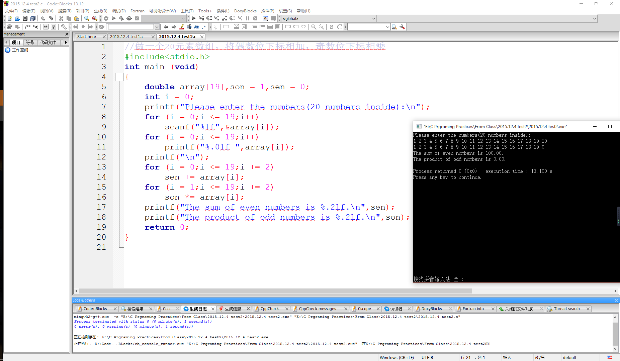
Task: Undo last edit with the toolbar arrow
Action: click(x=43, y=18)
